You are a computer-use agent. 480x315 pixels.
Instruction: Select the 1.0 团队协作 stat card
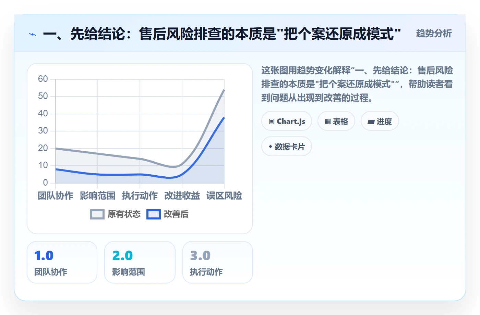[62, 262]
